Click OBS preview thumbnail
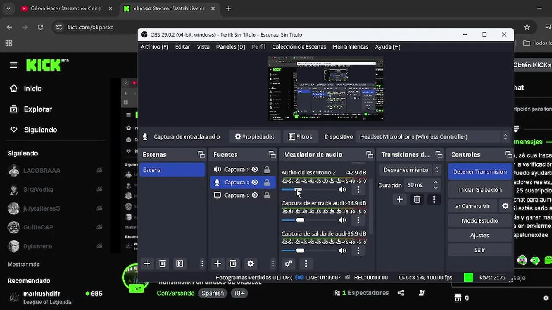552x310 pixels. coord(326,88)
